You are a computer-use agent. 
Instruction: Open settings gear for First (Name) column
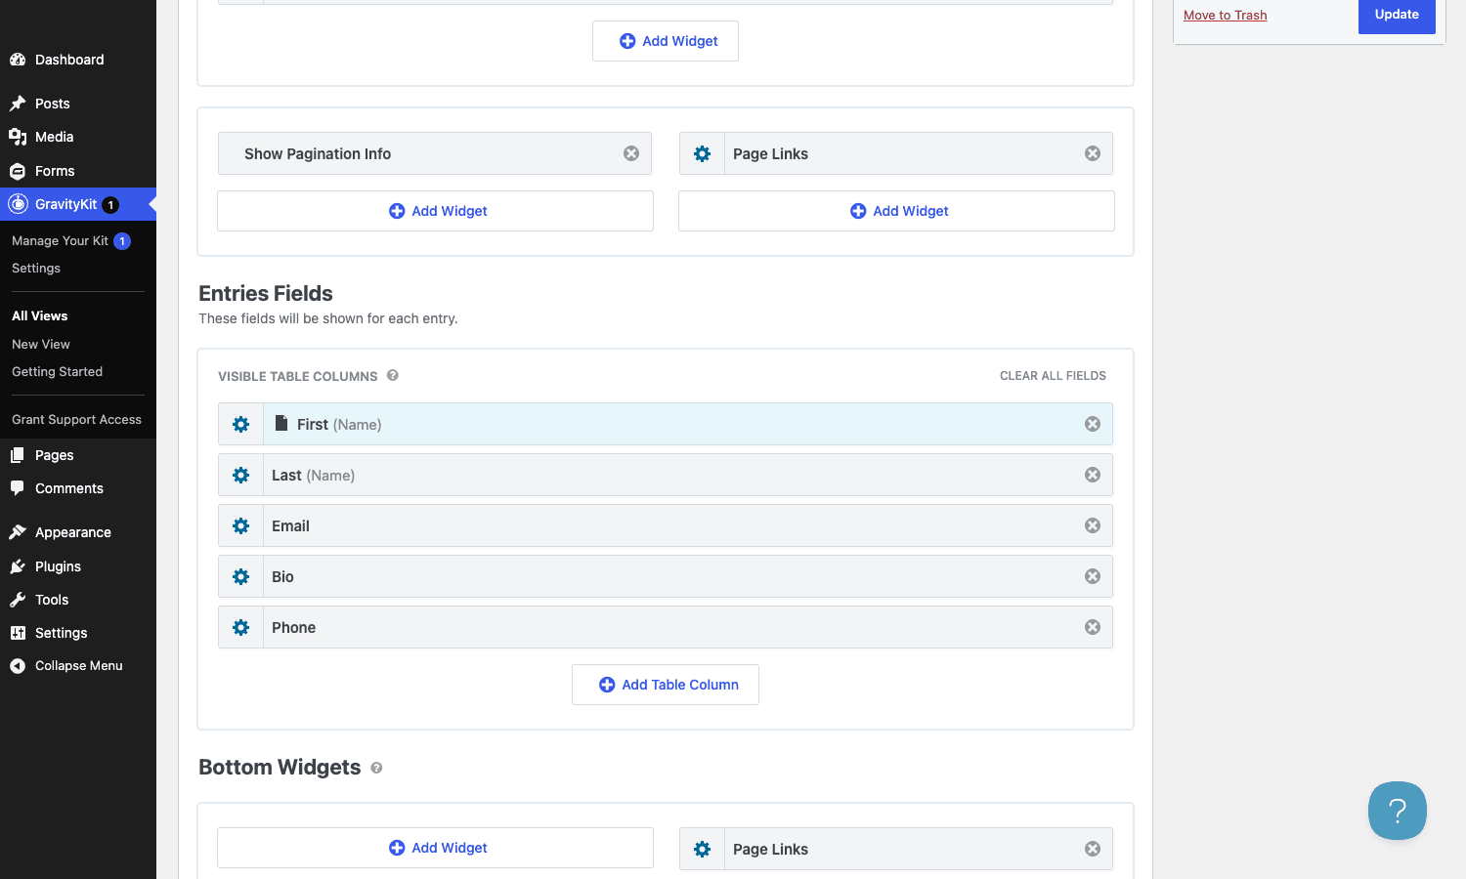[x=240, y=424]
